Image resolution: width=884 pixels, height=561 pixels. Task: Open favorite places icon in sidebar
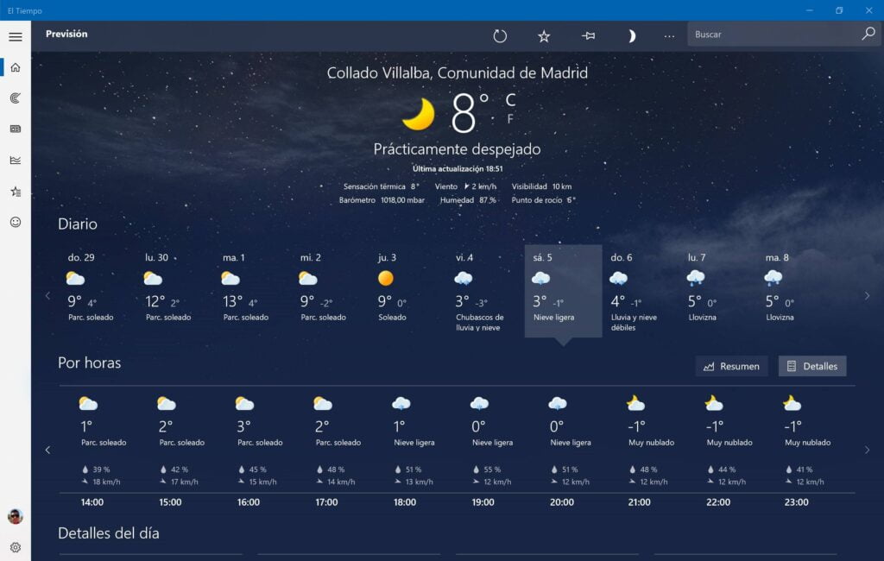pyautogui.click(x=16, y=191)
